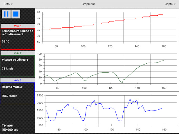The image size is (179, 134).
Task: Click the 1662 tr/min RPM value
Action: [x=9, y=95]
